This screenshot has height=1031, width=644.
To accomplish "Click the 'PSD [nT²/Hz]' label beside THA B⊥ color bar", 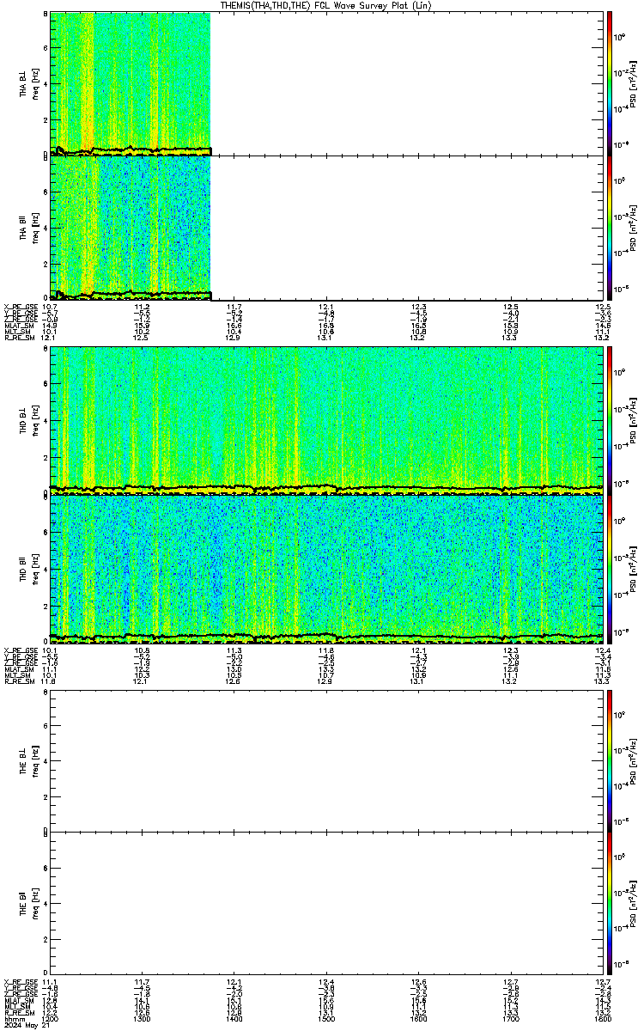I will tap(634, 84).
